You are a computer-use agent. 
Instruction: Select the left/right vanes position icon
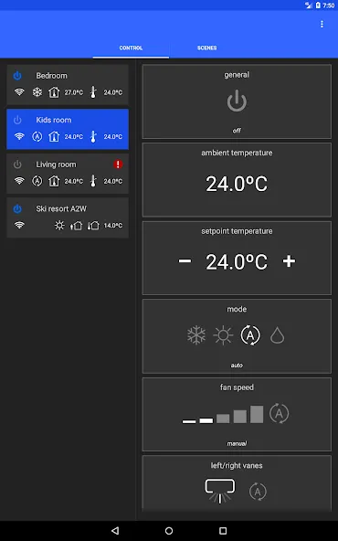pyautogui.click(x=220, y=491)
